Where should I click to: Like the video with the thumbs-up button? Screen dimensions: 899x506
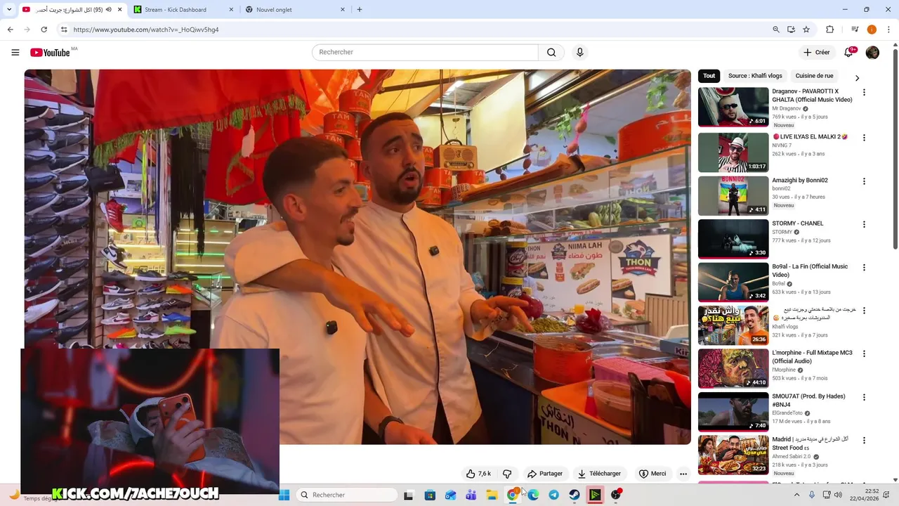coord(478,474)
